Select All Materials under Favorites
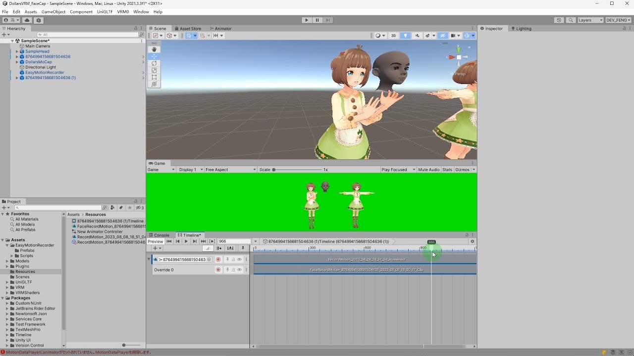Screen dimensions: 634x356 27,219
